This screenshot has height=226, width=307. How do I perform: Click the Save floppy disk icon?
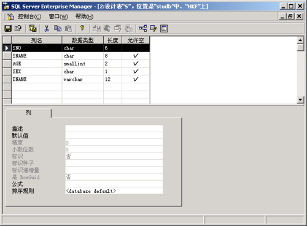pyautogui.click(x=8, y=28)
